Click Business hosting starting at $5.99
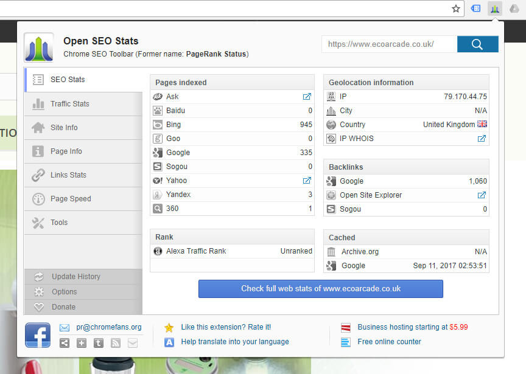The image size is (526, 374). click(413, 327)
